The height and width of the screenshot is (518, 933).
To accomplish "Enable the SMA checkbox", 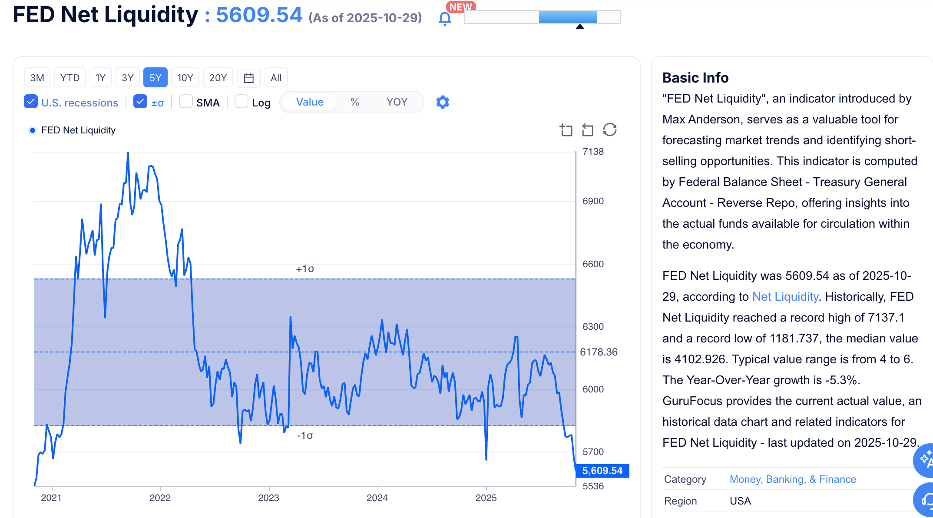I will click(x=186, y=102).
